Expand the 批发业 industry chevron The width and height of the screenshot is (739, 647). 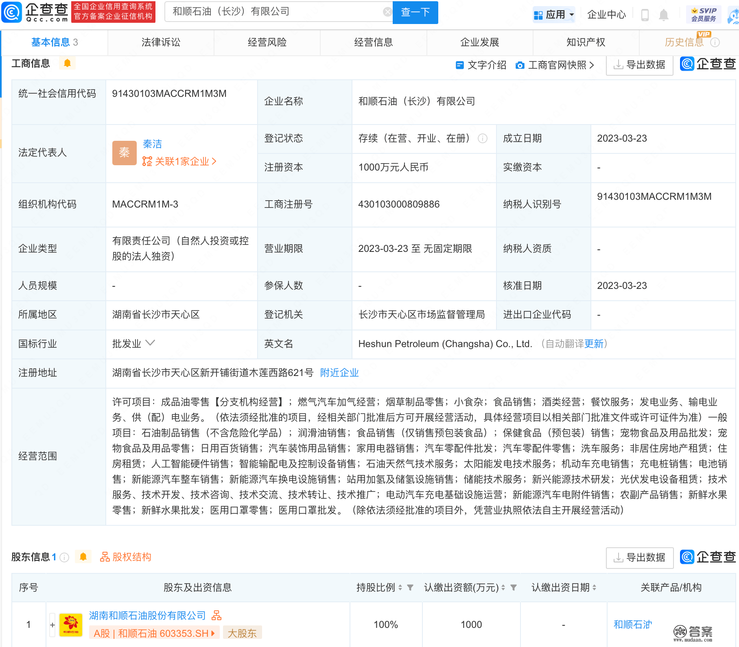[x=150, y=343]
